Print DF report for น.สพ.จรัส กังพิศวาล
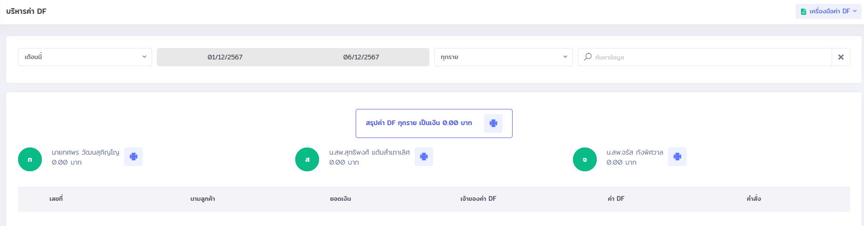This screenshot has width=864, height=226. 677,157
